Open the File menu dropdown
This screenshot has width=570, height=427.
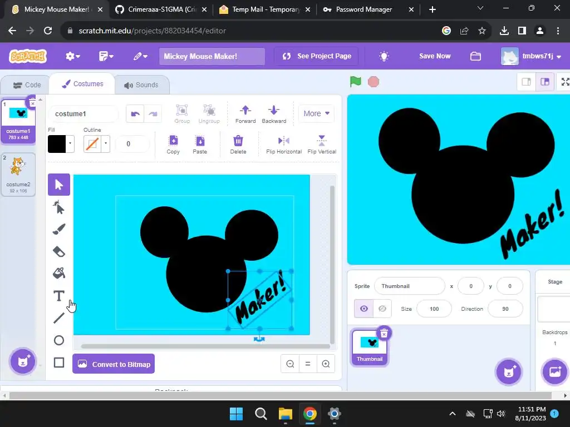[x=106, y=56]
